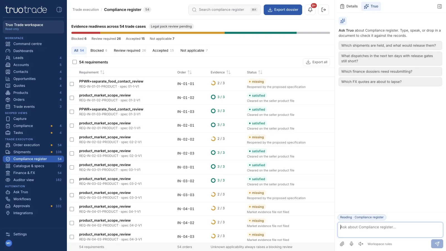Open Command centre in the sidebar

tap(33, 44)
